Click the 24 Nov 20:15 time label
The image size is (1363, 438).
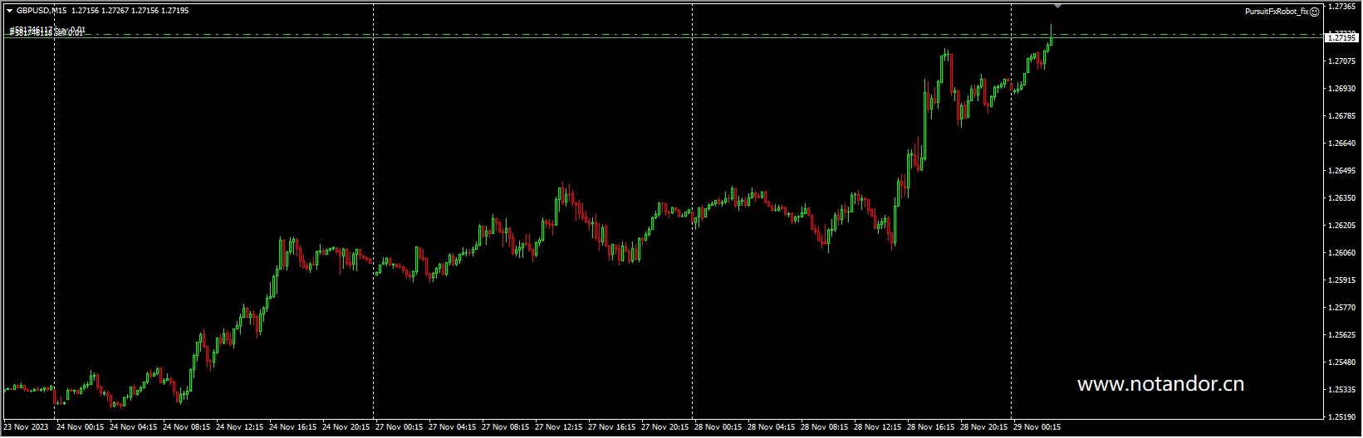346,428
